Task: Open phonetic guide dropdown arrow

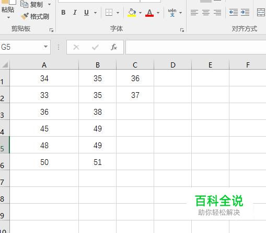Action: pyautogui.click(x=180, y=13)
